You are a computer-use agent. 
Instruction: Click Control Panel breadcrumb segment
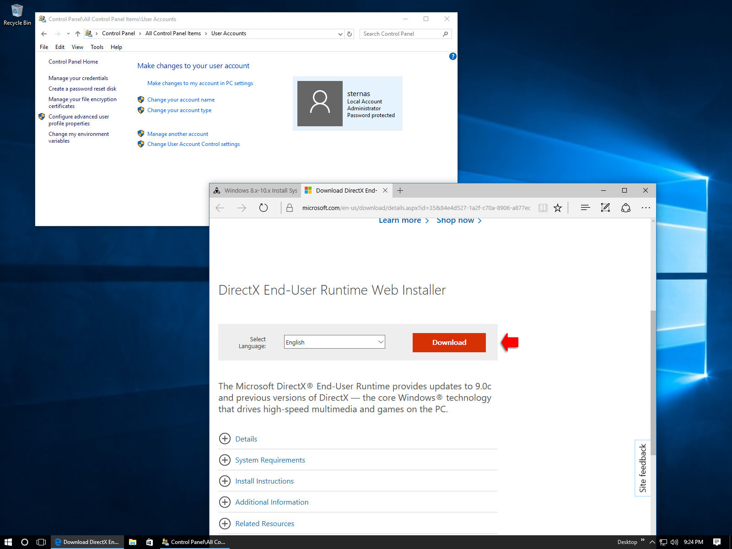(x=118, y=33)
